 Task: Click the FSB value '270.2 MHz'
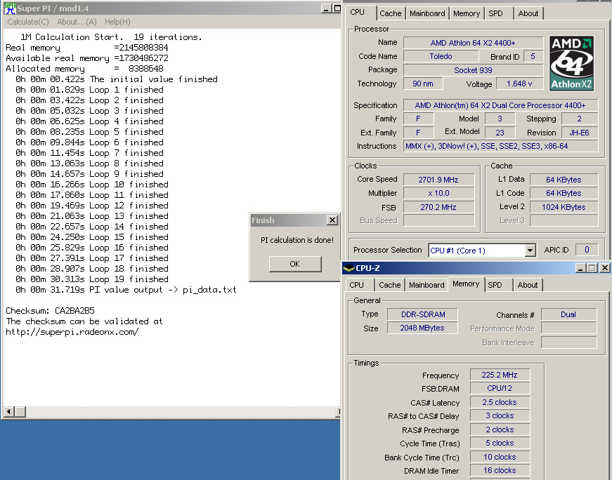coord(438,207)
